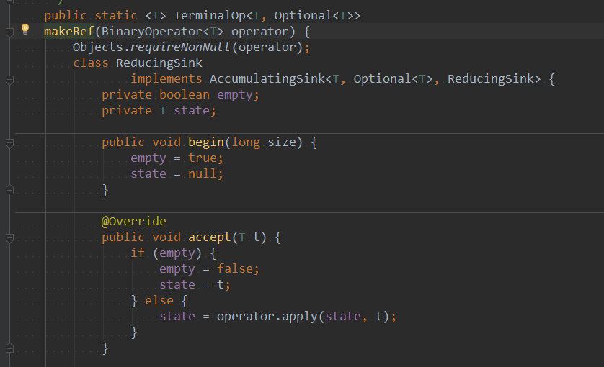Collapse the accept method fold marker

[10, 238]
